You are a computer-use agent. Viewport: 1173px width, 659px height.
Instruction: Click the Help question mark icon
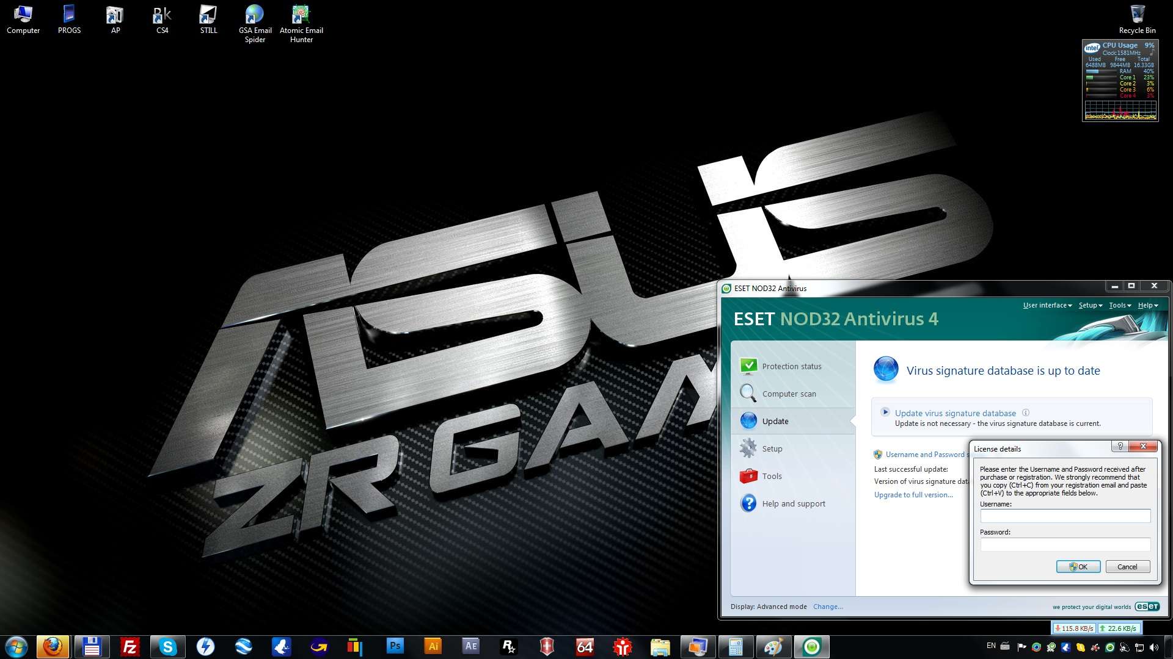tap(748, 503)
